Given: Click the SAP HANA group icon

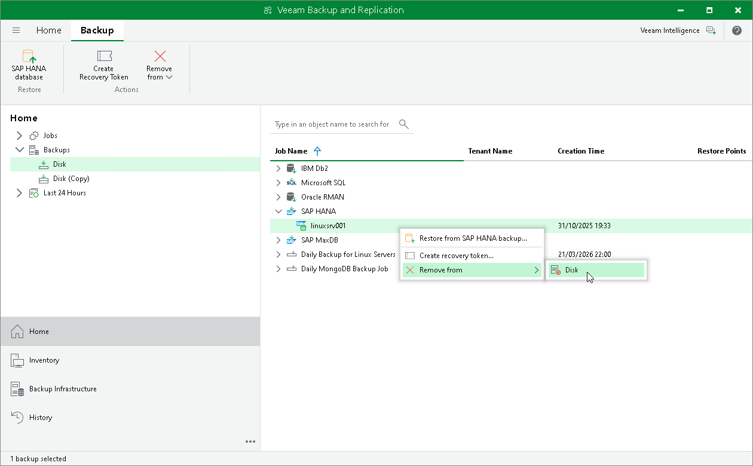Looking at the screenshot, I should tap(291, 211).
